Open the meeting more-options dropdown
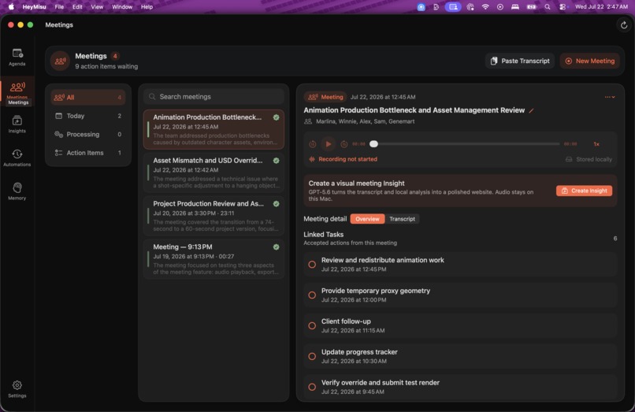 coord(610,97)
